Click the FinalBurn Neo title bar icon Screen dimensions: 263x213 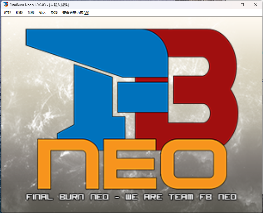pos(6,5)
